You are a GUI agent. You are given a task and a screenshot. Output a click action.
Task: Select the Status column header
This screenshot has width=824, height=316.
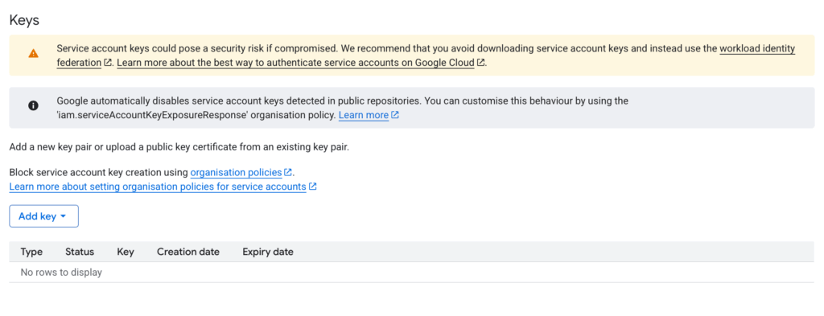[80, 252]
